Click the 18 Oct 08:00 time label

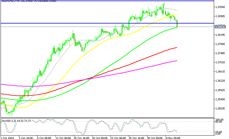click(100, 138)
